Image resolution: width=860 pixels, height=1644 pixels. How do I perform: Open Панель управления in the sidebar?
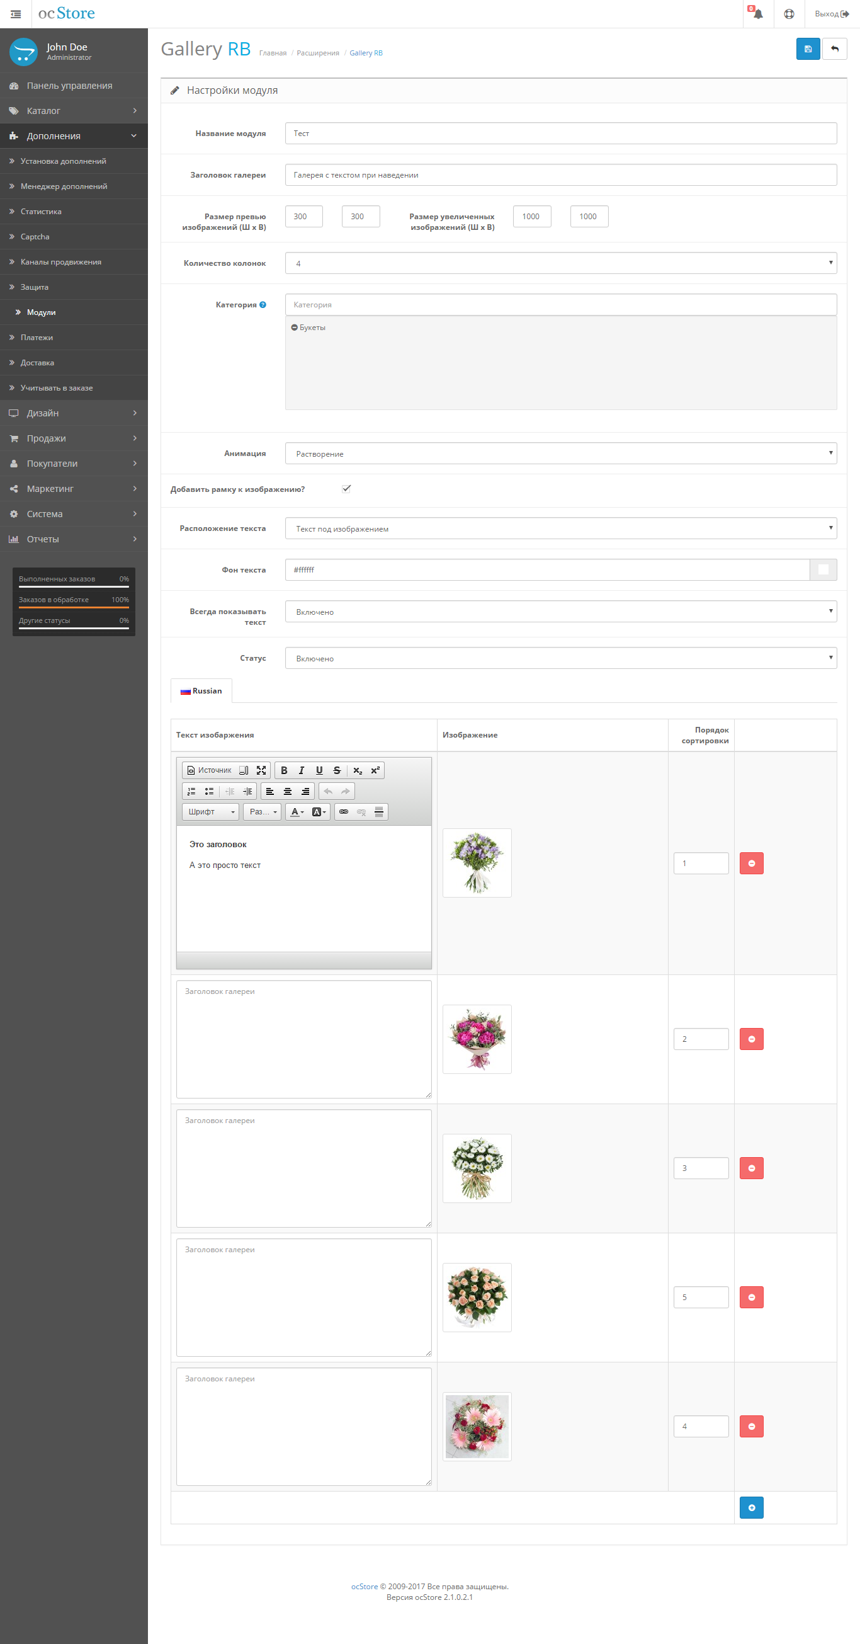point(74,86)
